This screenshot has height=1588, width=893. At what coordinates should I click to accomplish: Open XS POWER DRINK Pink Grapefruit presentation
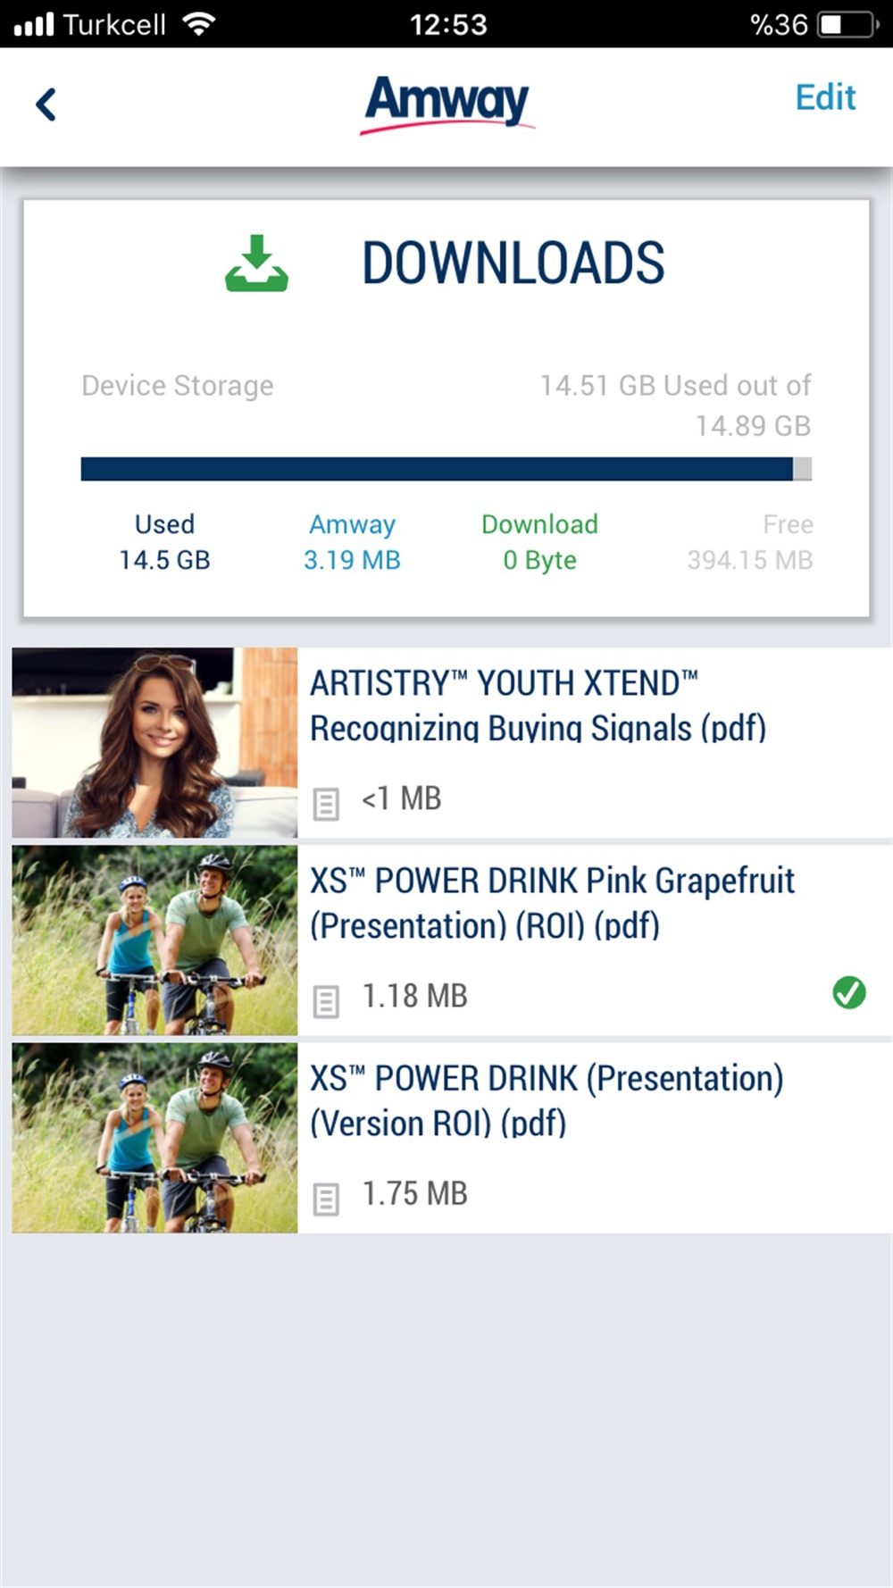(x=452, y=940)
